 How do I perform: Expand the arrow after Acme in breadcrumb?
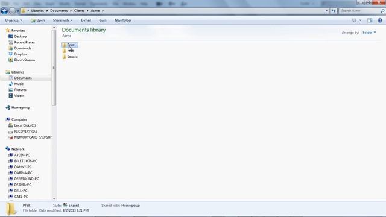coord(103,11)
